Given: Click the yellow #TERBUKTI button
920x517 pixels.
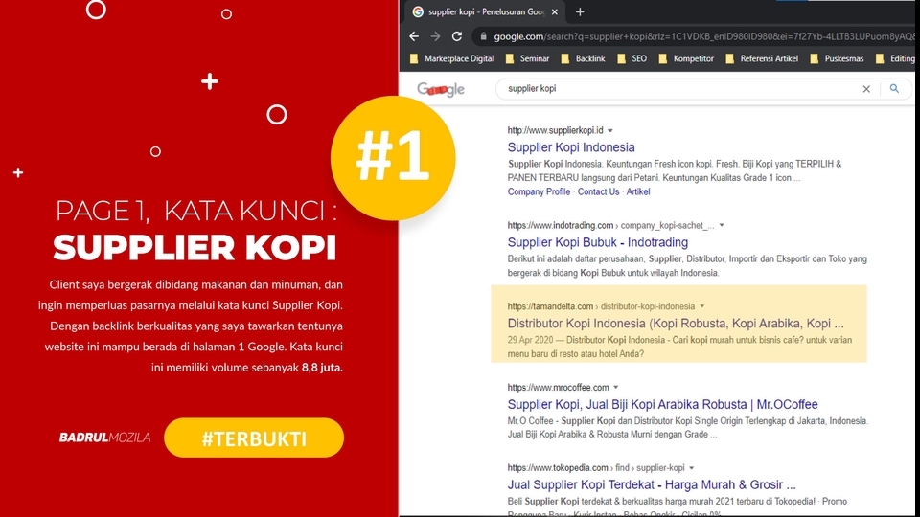Looking at the screenshot, I should [253, 438].
